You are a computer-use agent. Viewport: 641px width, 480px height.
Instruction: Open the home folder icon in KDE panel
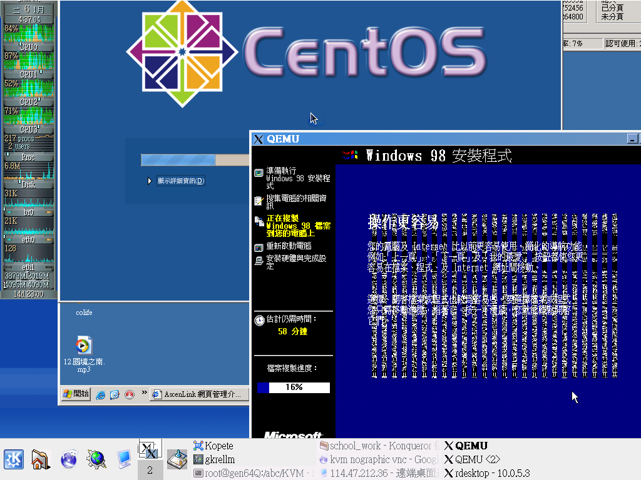click(41, 459)
